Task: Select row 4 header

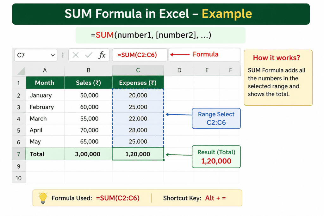Action: (19, 119)
